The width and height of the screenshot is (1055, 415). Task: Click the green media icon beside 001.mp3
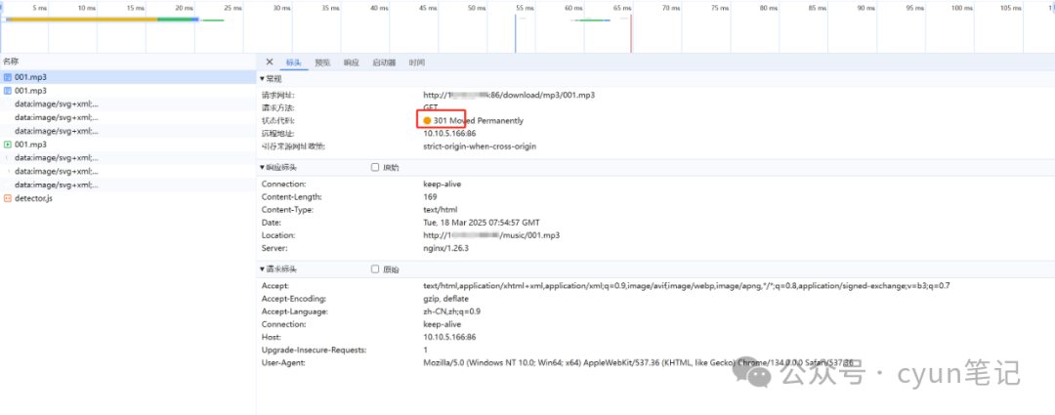coord(8,145)
